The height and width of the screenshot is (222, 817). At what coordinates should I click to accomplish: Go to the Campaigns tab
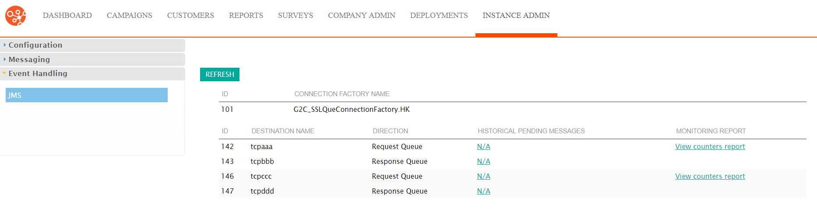[x=130, y=16]
